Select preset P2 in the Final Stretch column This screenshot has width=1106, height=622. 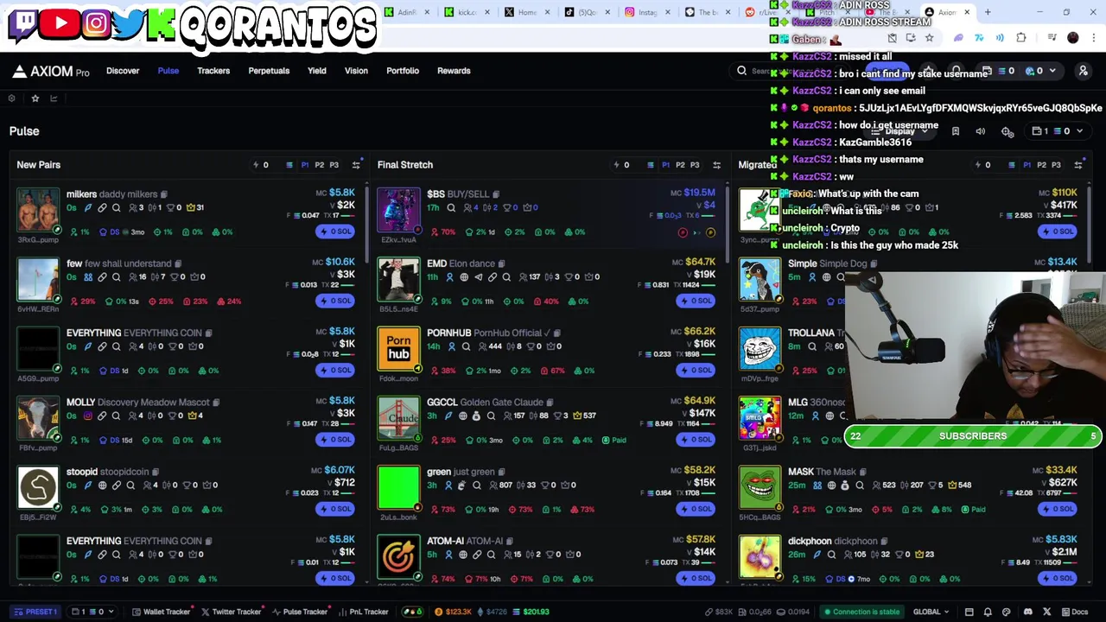coord(680,165)
